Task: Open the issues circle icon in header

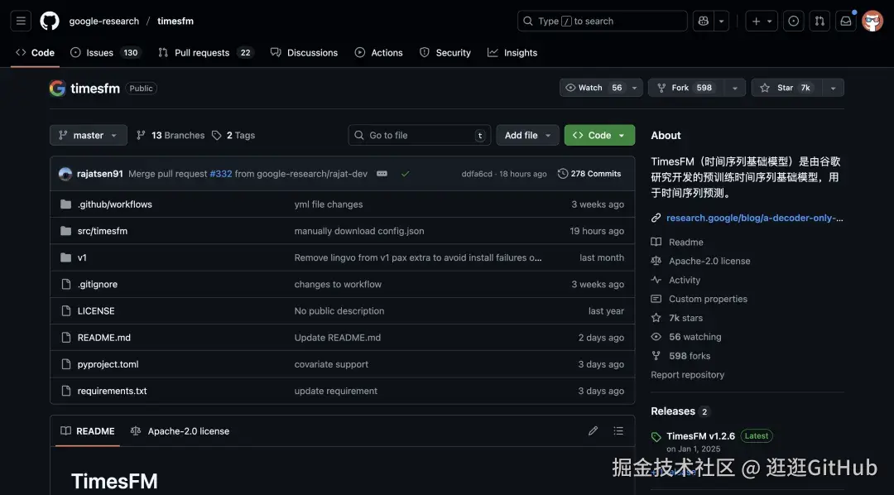Action: [793, 21]
